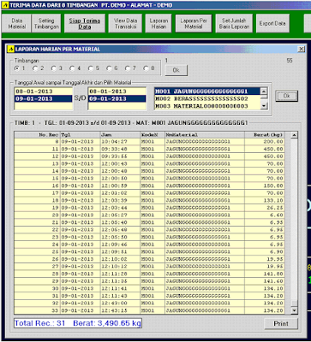Select material M002 BERAS in list
The image size is (311, 342).
207,99
